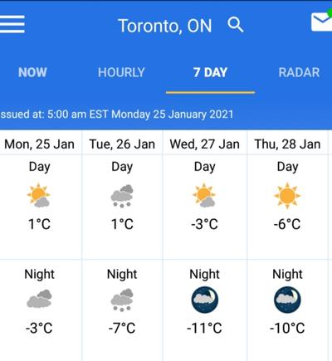Select the Tue, 26 Jan column header
332x361 pixels.
pos(122,144)
